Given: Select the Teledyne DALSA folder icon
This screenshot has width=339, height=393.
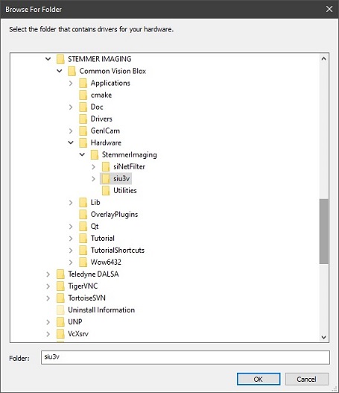Looking at the screenshot, I should (60, 274).
